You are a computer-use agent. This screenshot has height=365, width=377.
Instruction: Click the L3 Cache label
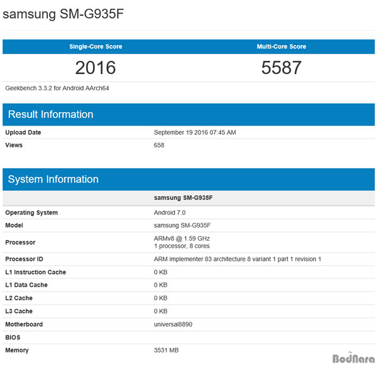(19, 311)
